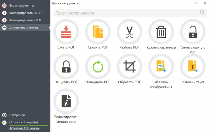Open Convert from PDF (Конвертировать из PDF)
210x132 pixels.
pos(26,13)
